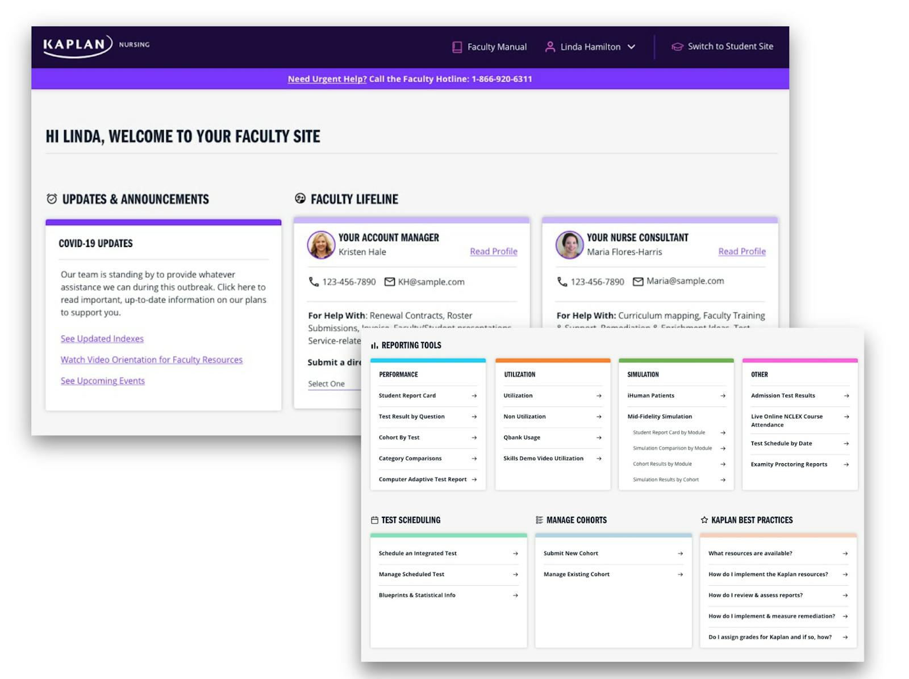Click the Performance category heading

tap(398, 375)
